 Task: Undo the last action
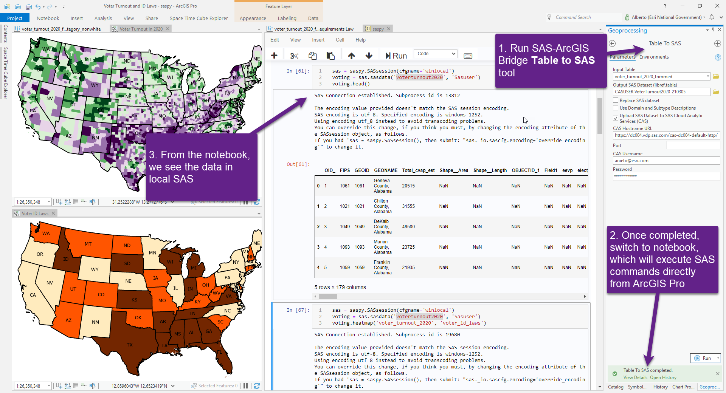point(38,6)
